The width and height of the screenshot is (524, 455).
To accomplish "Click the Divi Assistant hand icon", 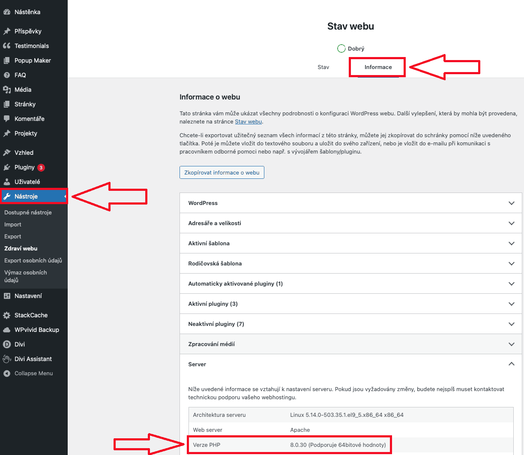I will pyautogui.click(x=7, y=359).
